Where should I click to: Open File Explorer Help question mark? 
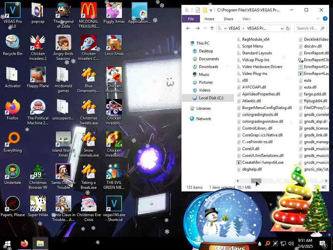point(325,19)
